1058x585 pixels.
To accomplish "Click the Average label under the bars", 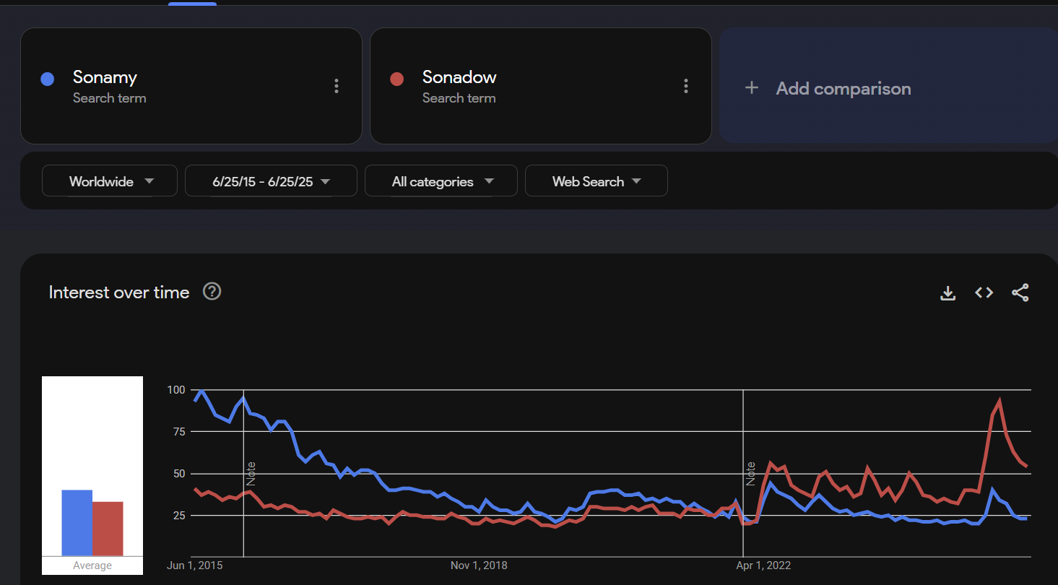I will tap(92, 565).
